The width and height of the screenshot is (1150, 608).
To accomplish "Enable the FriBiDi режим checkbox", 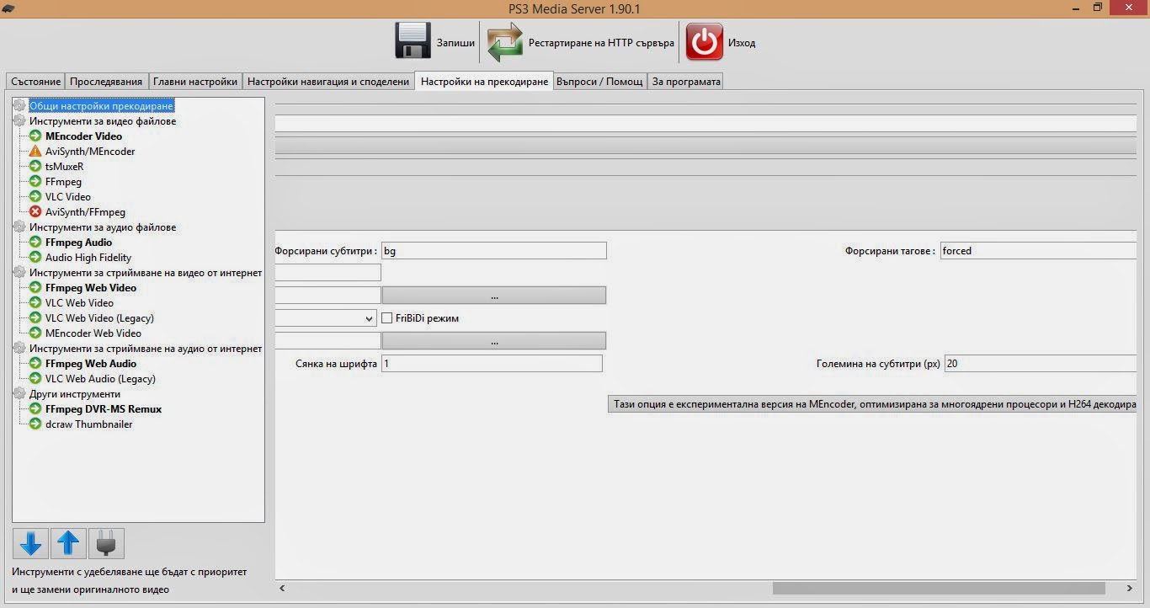I will [387, 318].
